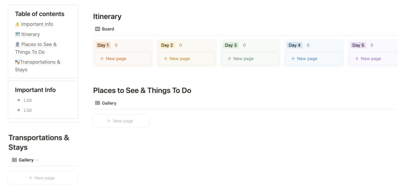The image size is (411, 195).
Task: Click the plus icon in Day 3 column
Action: (x=229, y=59)
